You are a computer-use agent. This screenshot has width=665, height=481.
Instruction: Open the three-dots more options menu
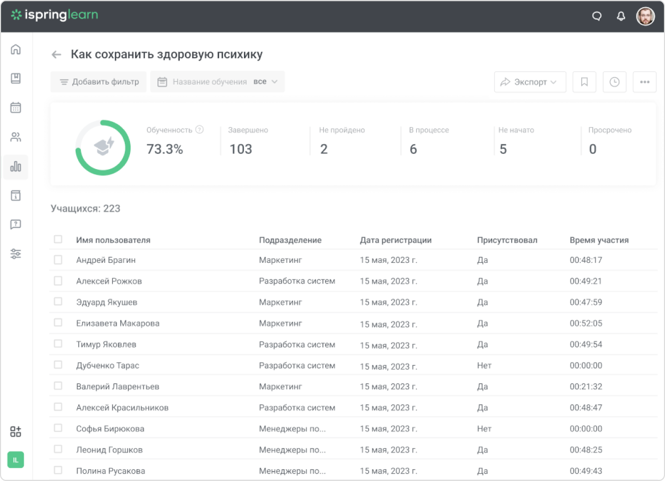point(644,82)
